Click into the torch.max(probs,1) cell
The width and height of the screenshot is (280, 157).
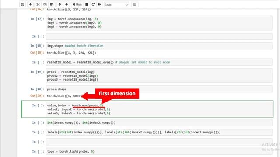tap(159, 109)
